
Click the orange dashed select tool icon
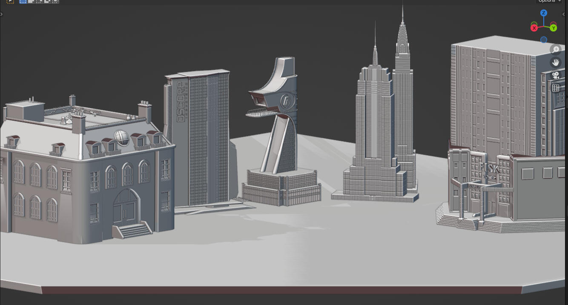pos(10,1)
